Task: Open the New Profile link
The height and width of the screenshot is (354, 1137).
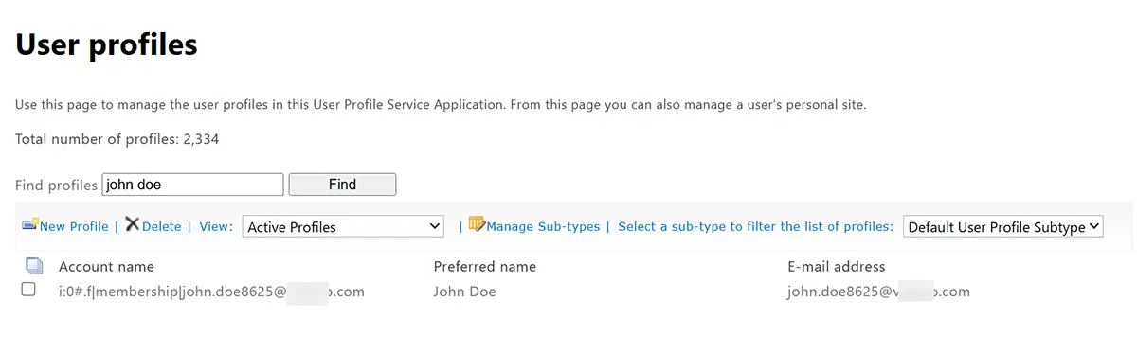Action: click(x=74, y=227)
